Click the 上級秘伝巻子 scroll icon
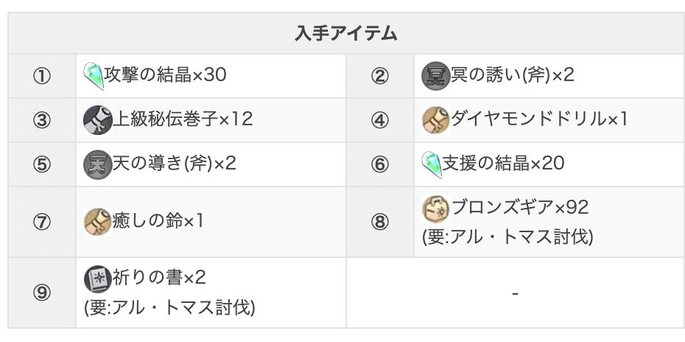Image resolution: width=685 pixels, height=342 pixels. click(96, 119)
